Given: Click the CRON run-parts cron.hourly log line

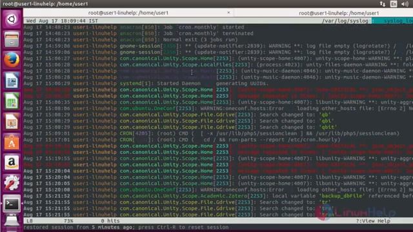Looking at the screenshot, I should click(x=182, y=140).
